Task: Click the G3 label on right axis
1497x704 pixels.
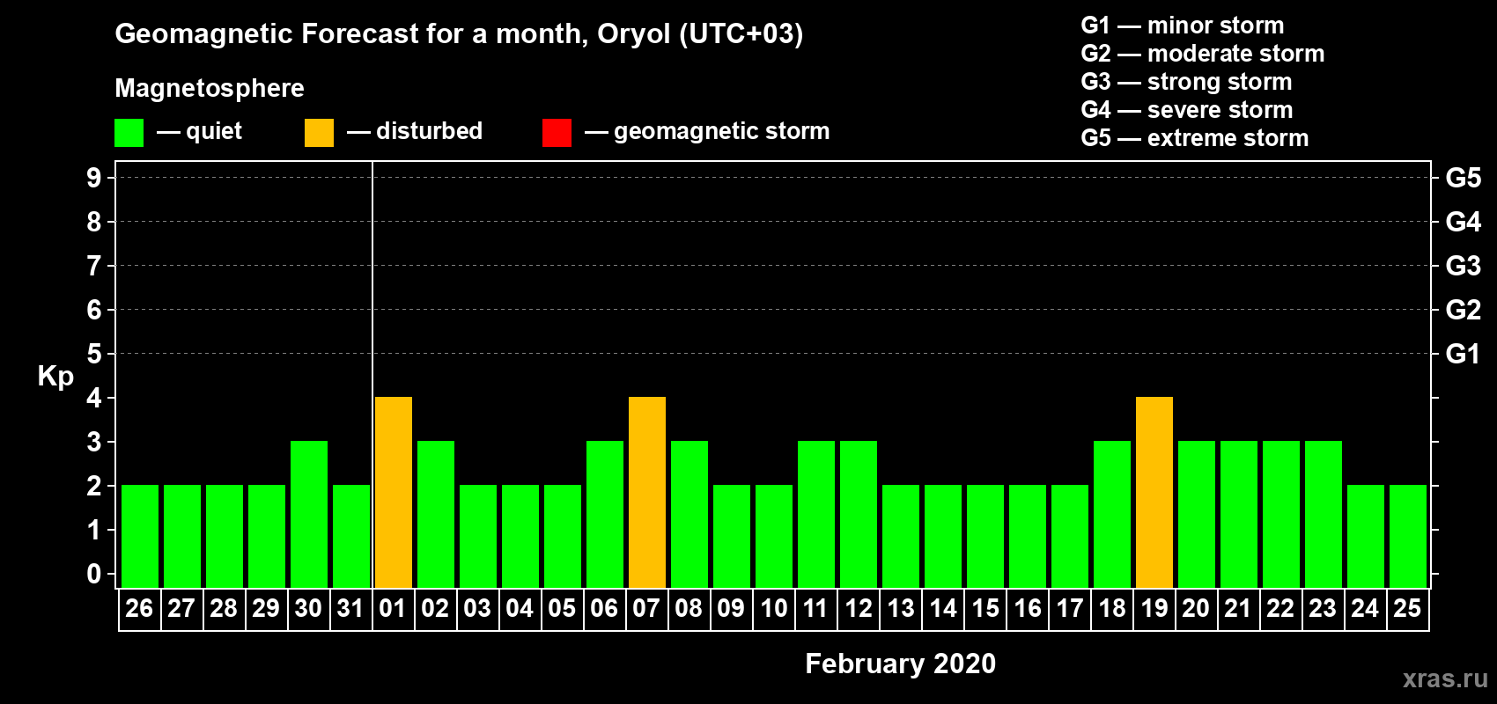Action: click(1464, 266)
